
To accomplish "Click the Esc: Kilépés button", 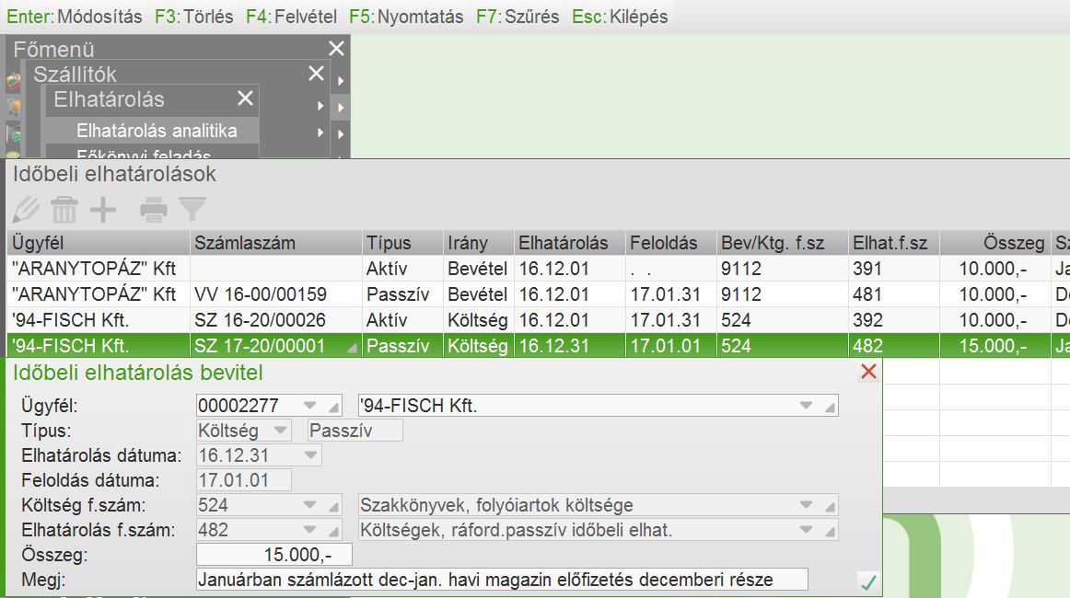I will tap(619, 17).
